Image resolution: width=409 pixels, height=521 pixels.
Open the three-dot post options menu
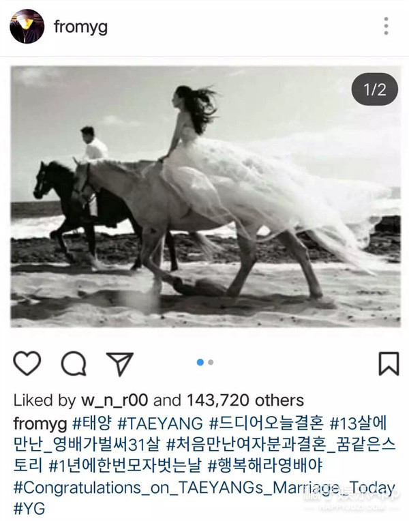pos(386,26)
